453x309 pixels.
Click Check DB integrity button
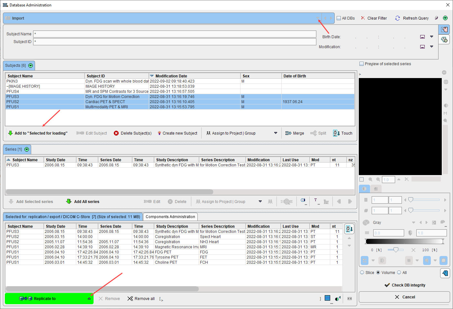(x=405, y=285)
